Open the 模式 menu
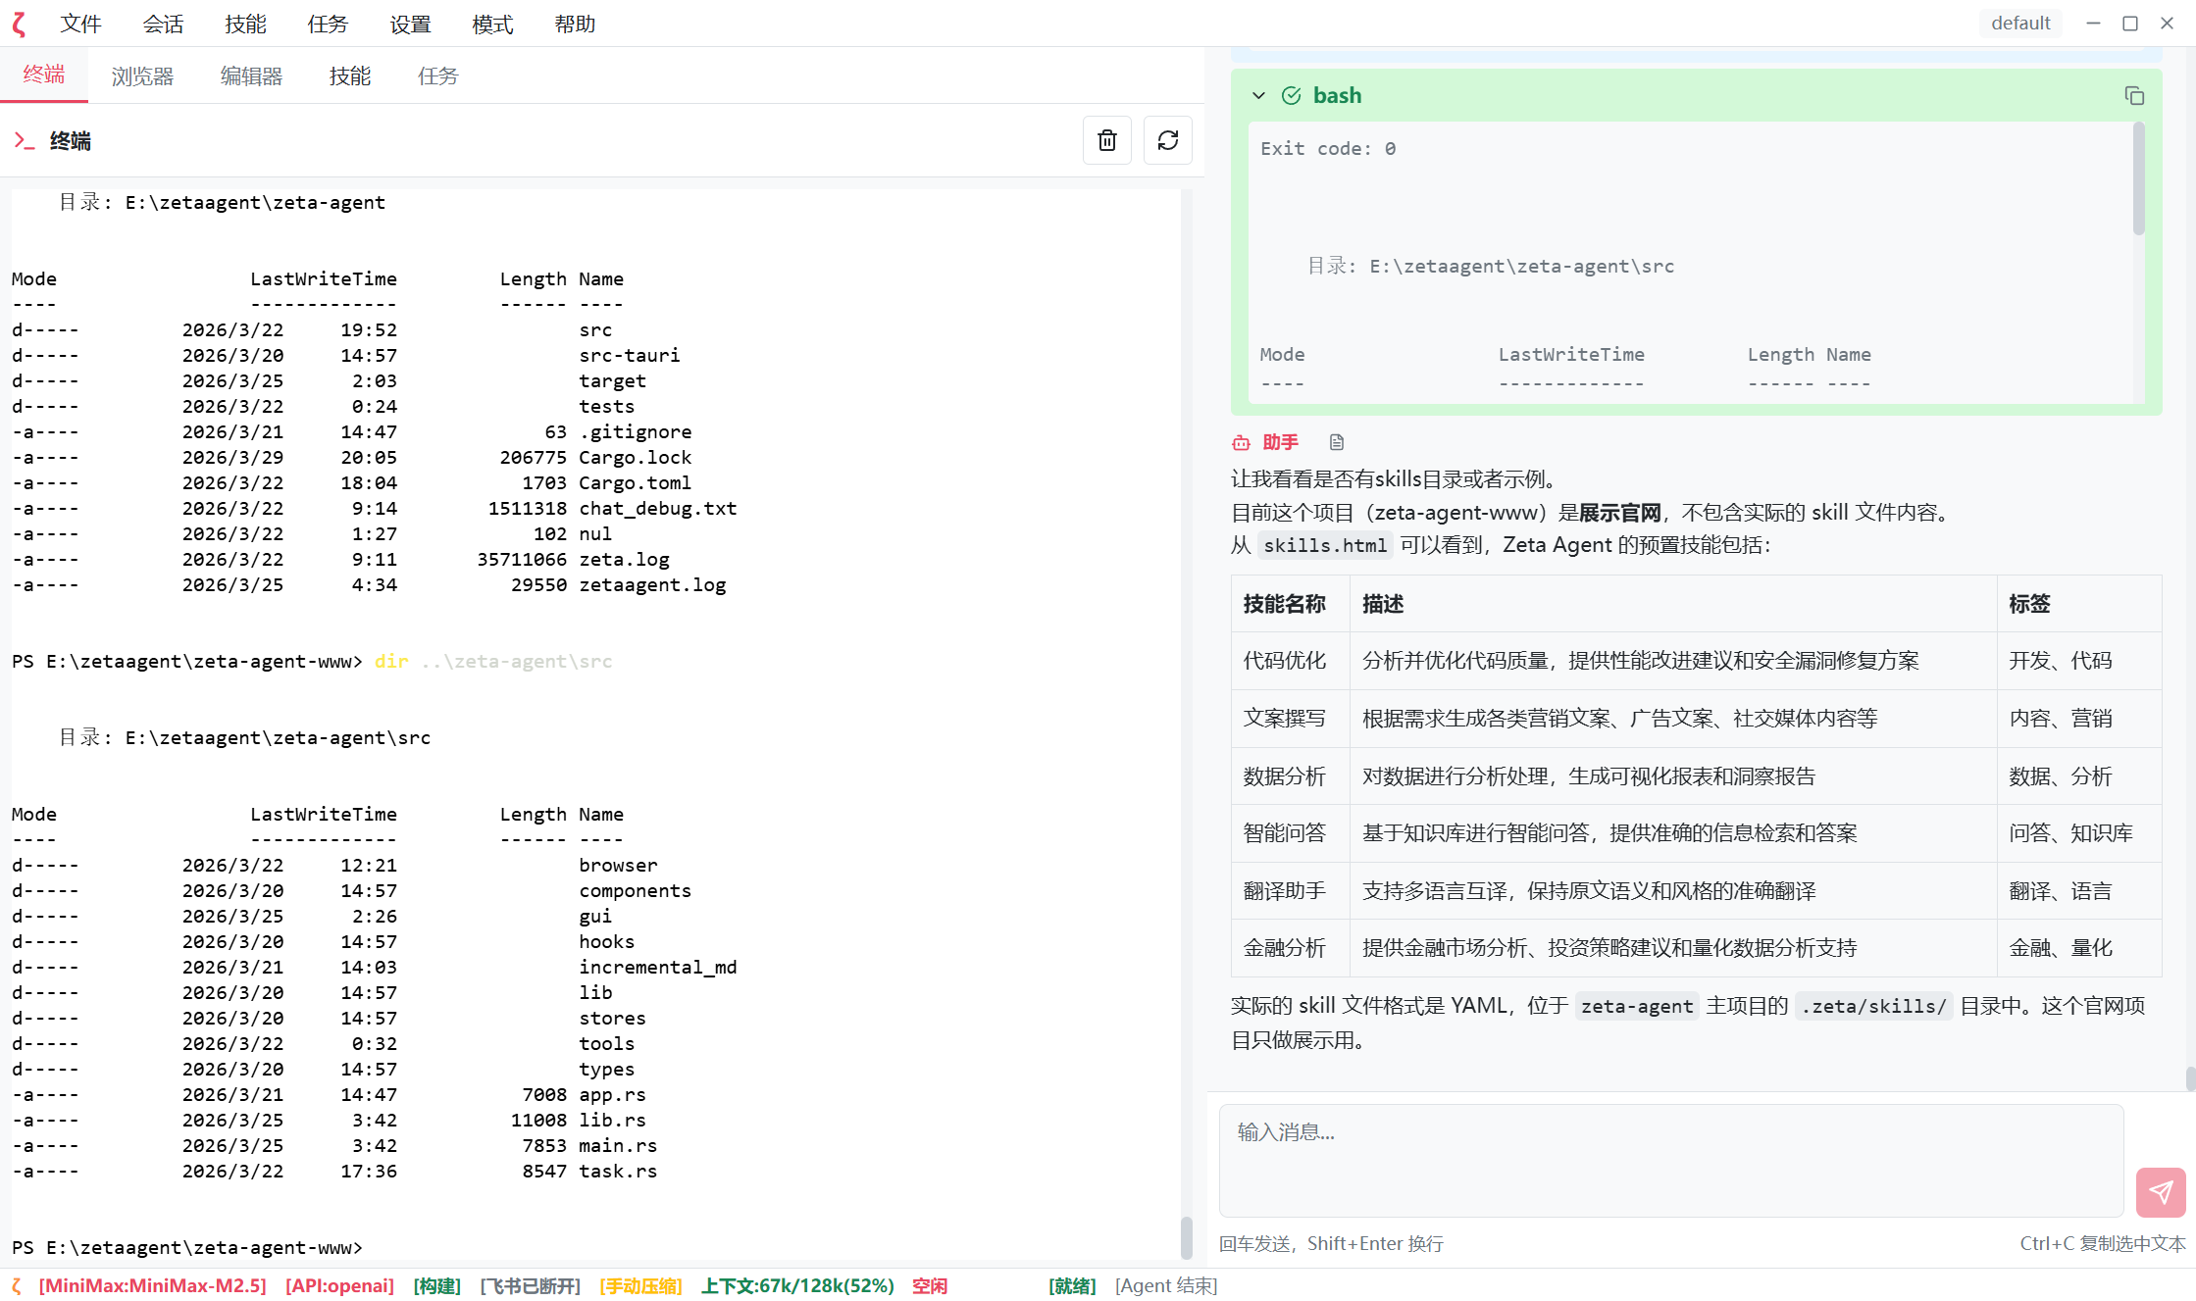The image size is (2196, 1301). coord(491,24)
